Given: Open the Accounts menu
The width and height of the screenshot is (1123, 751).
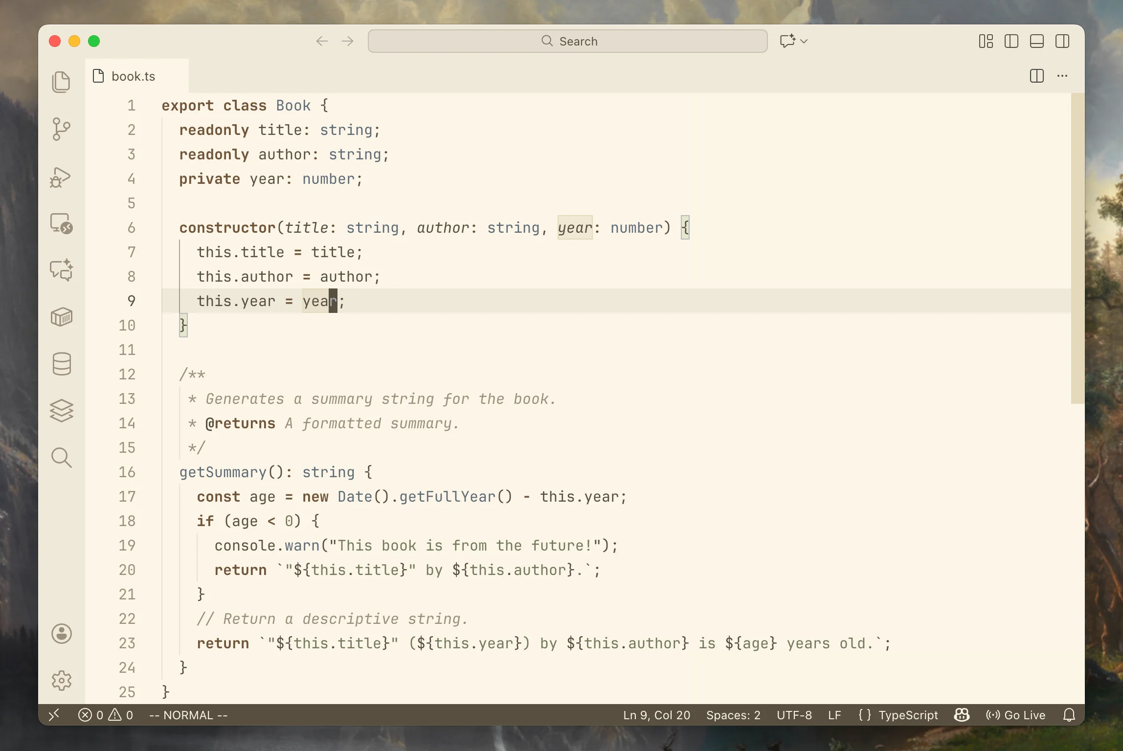Looking at the screenshot, I should [61, 634].
